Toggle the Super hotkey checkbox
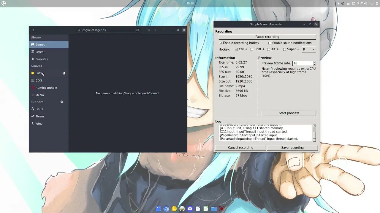The width and height of the screenshot is (380, 213). tap(284, 49)
